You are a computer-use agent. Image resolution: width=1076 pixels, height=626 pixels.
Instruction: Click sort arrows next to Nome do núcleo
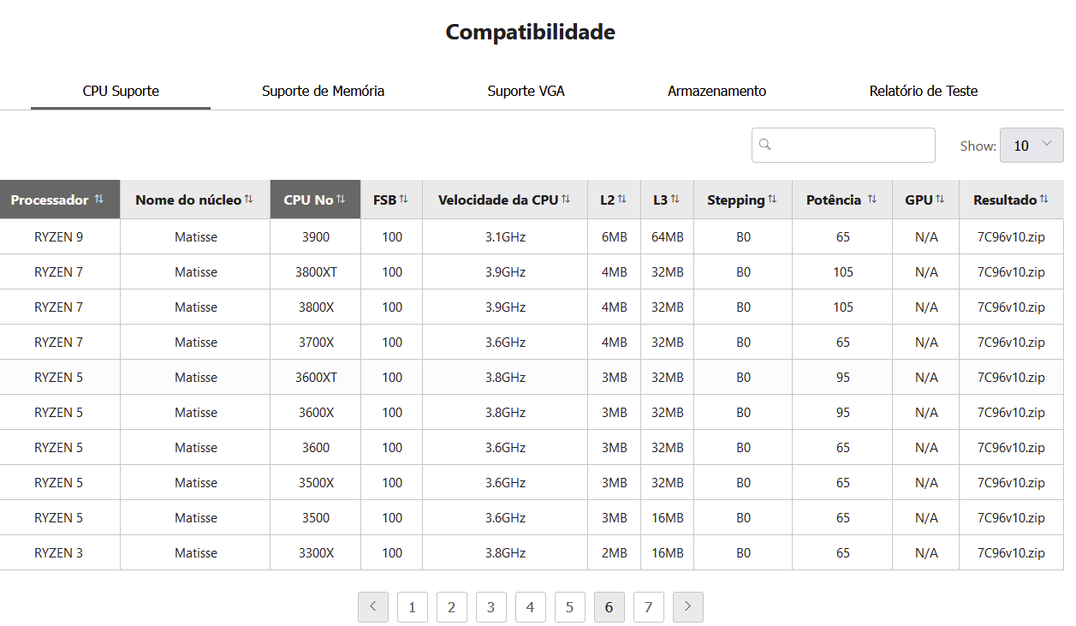tap(249, 199)
